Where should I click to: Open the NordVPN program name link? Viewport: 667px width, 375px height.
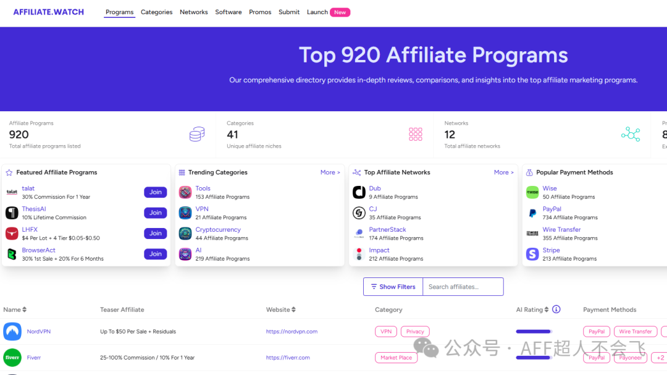pyautogui.click(x=39, y=332)
